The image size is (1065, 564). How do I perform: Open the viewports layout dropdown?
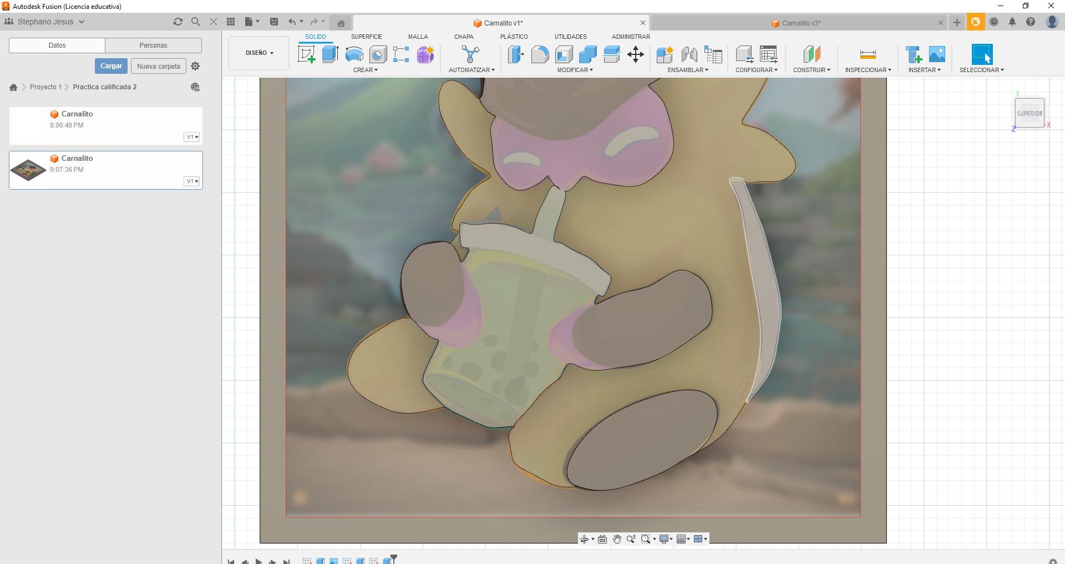click(701, 539)
